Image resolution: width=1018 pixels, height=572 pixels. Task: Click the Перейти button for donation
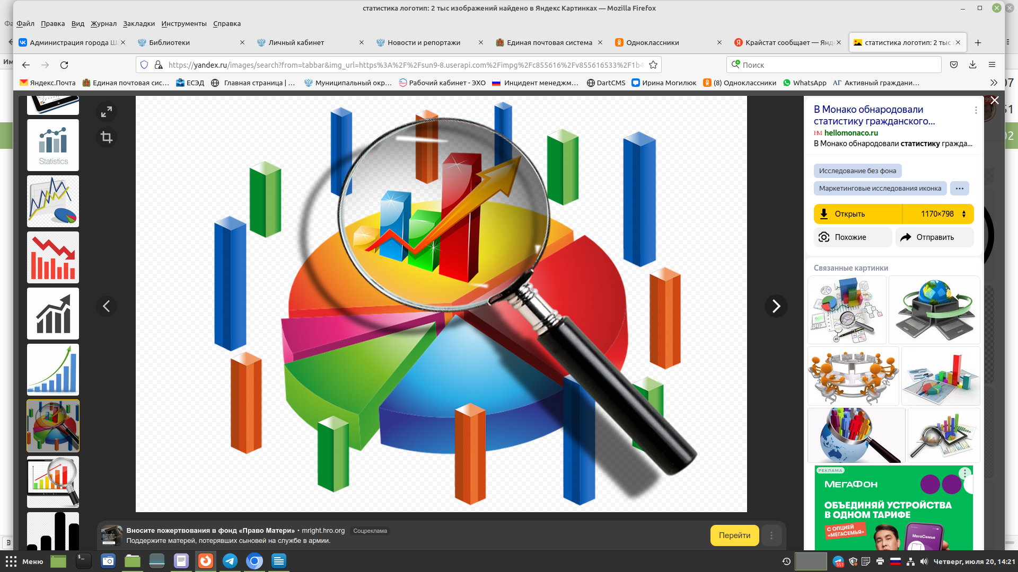click(735, 535)
